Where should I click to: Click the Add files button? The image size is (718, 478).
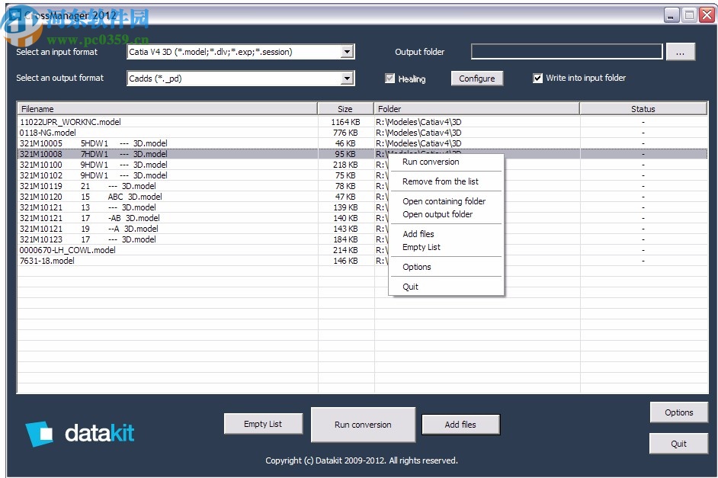click(460, 424)
